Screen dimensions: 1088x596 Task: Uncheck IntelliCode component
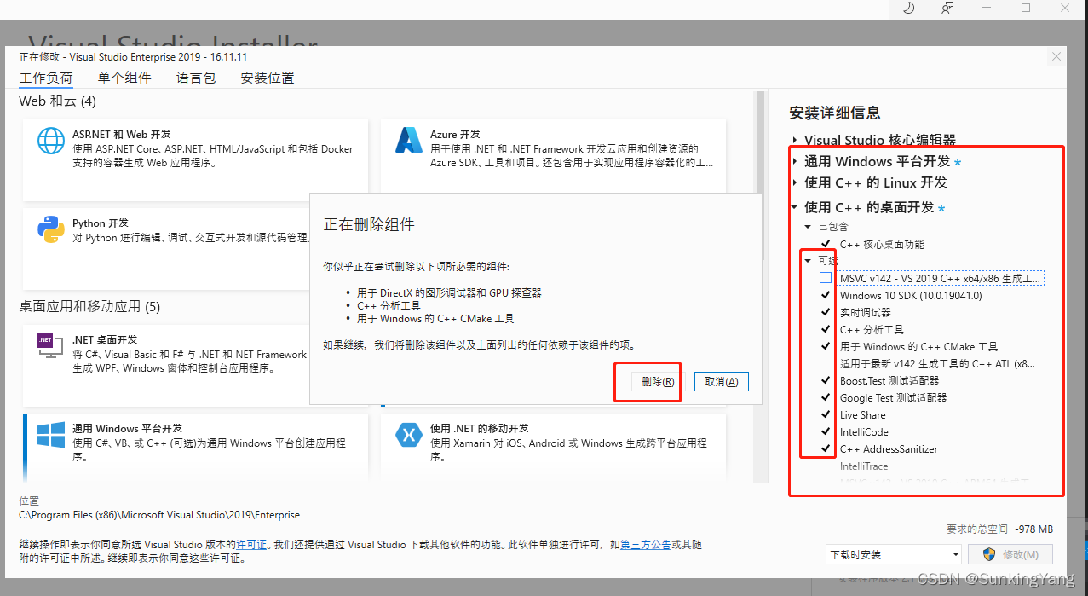click(826, 431)
